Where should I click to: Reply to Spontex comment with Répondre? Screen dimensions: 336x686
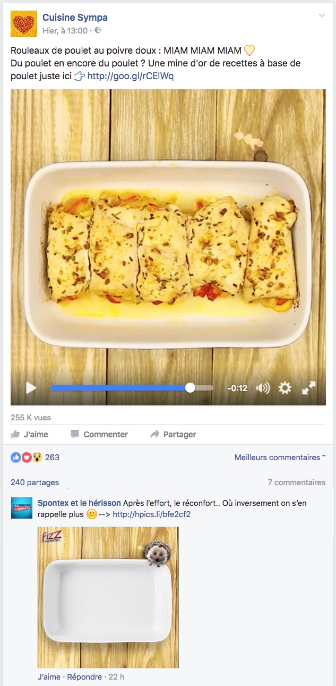click(x=84, y=677)
